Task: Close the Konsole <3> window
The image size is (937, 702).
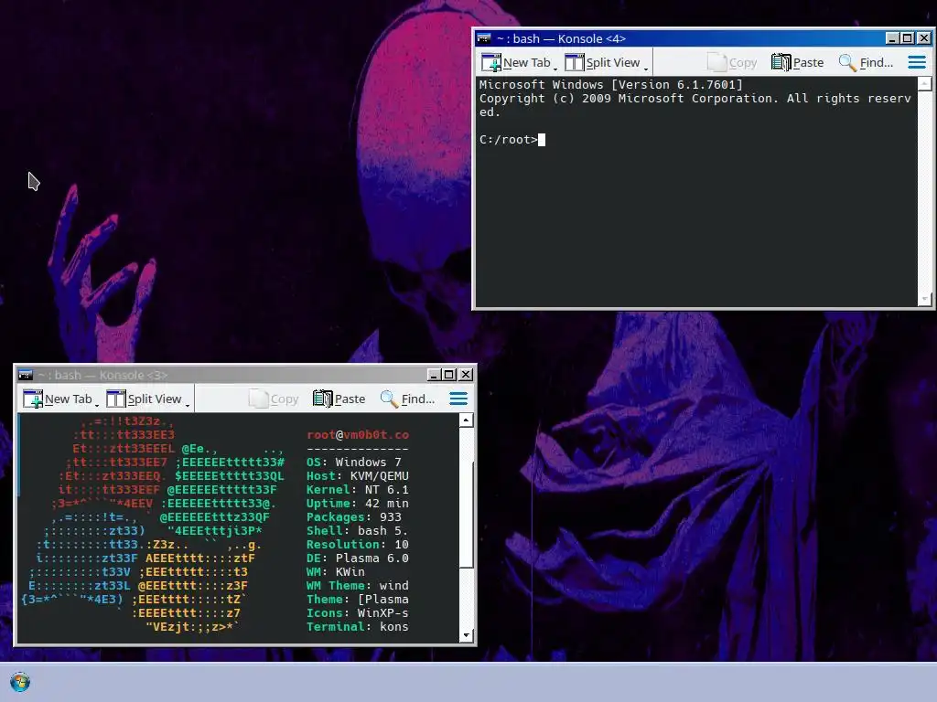Action: click(466, 375)
